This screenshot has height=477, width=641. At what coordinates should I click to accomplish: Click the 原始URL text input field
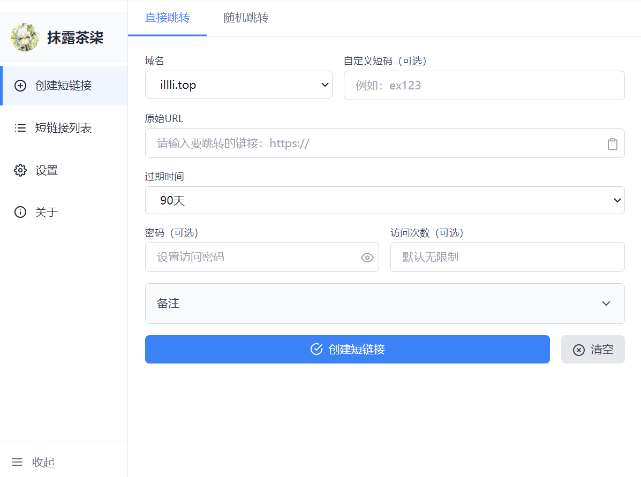point(384,143)
